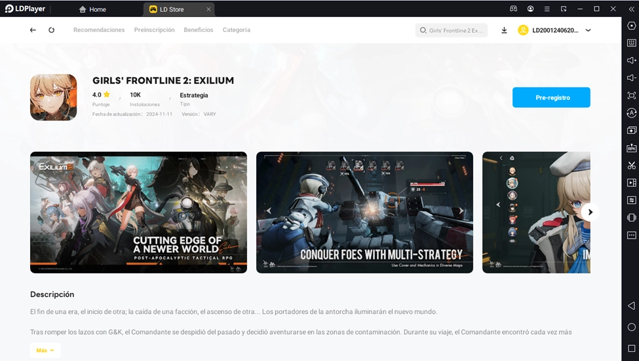Open the hamburger menu in title bar
Image resolution: width=639 pixels, height=361 pixels.
point(547,9)
